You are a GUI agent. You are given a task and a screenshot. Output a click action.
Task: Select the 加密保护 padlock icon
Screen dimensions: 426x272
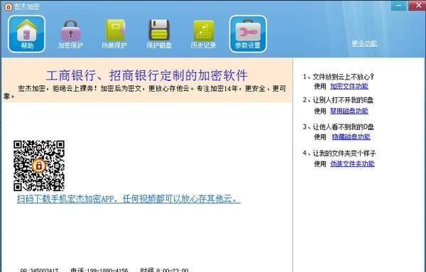tap(70, 34)
